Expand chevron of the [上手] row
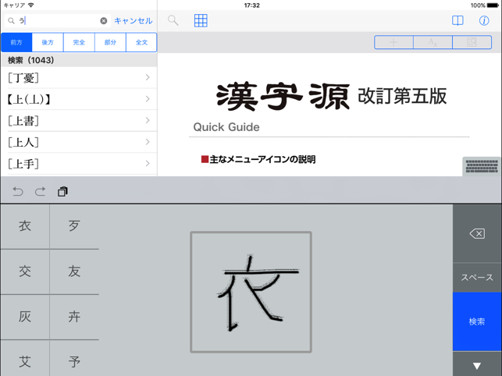 tap(148, 163)
